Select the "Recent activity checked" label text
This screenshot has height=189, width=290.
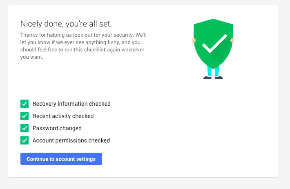coord(63,116)
